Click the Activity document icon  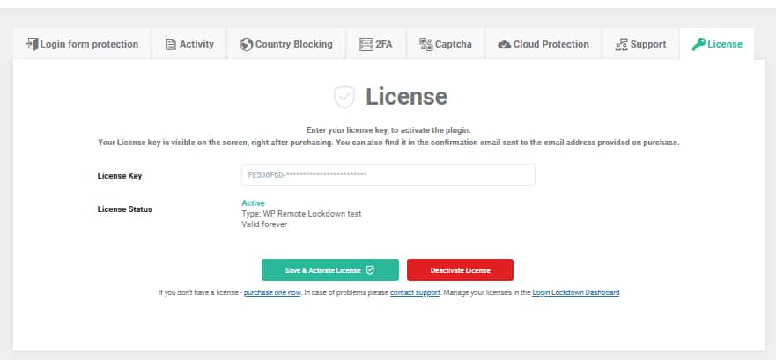171,45
